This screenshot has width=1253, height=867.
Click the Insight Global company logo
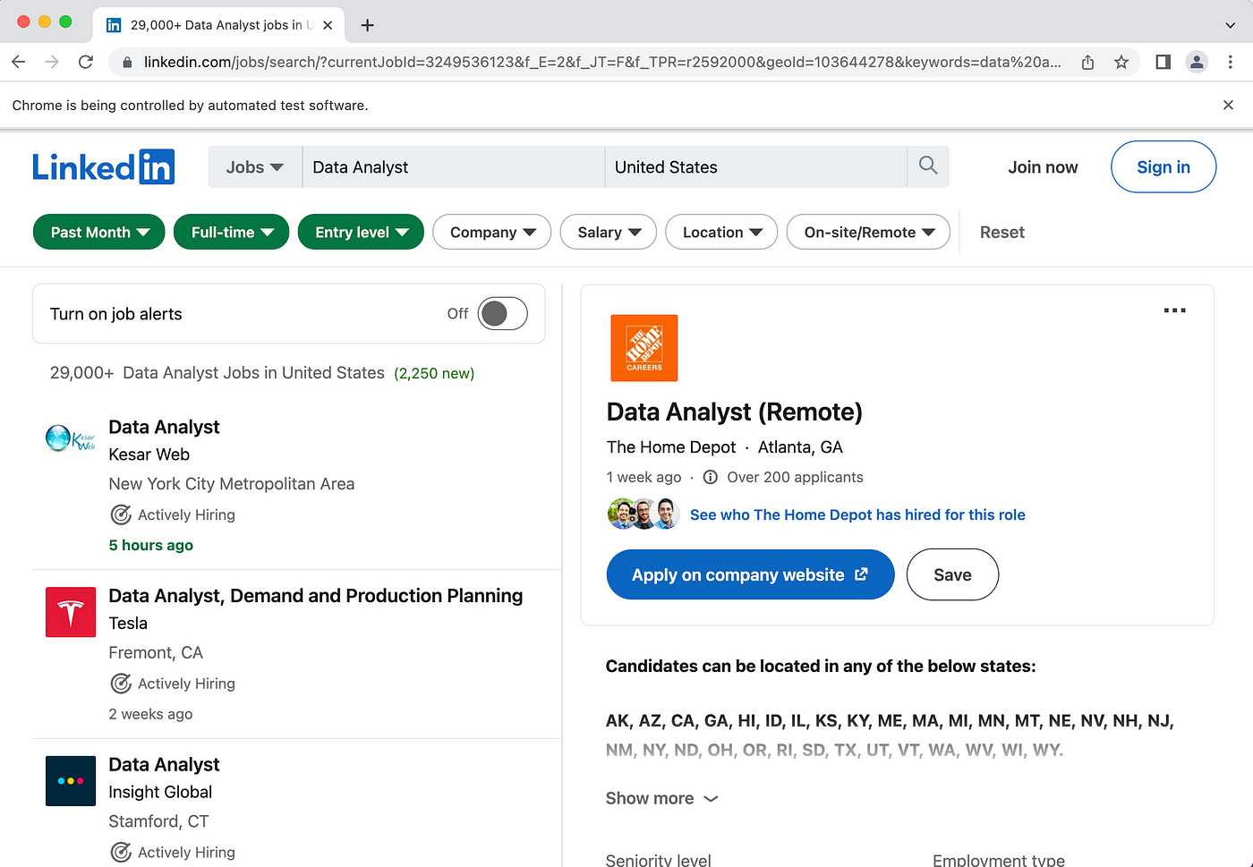click(x=71, y=780)
